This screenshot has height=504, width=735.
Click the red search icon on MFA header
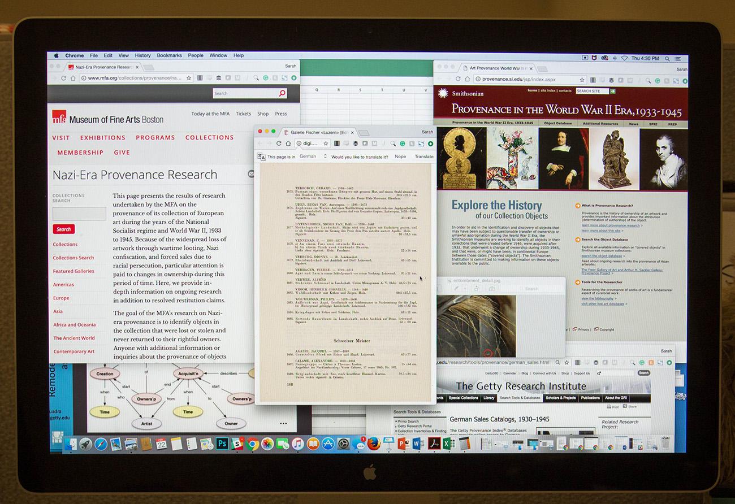[x=282, y=93]
